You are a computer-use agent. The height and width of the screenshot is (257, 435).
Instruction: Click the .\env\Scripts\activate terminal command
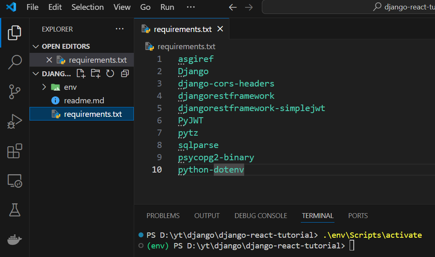point(372,235)
